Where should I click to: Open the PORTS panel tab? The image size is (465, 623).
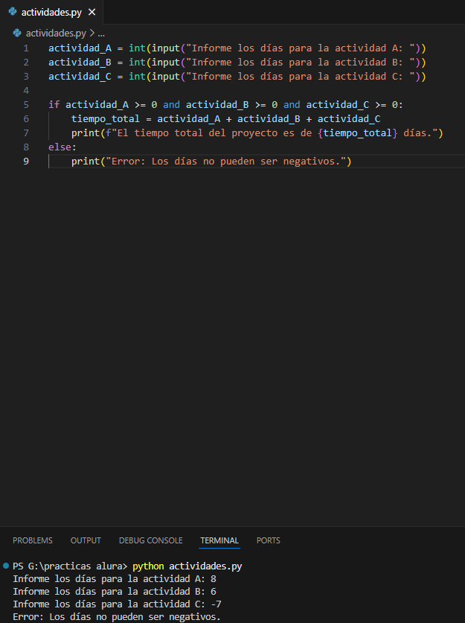pyautogui.click(x=269, y=540)
